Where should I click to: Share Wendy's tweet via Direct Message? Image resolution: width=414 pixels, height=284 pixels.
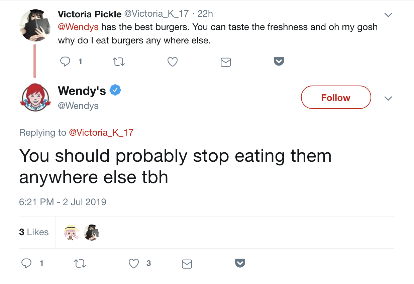click(187, 264)
